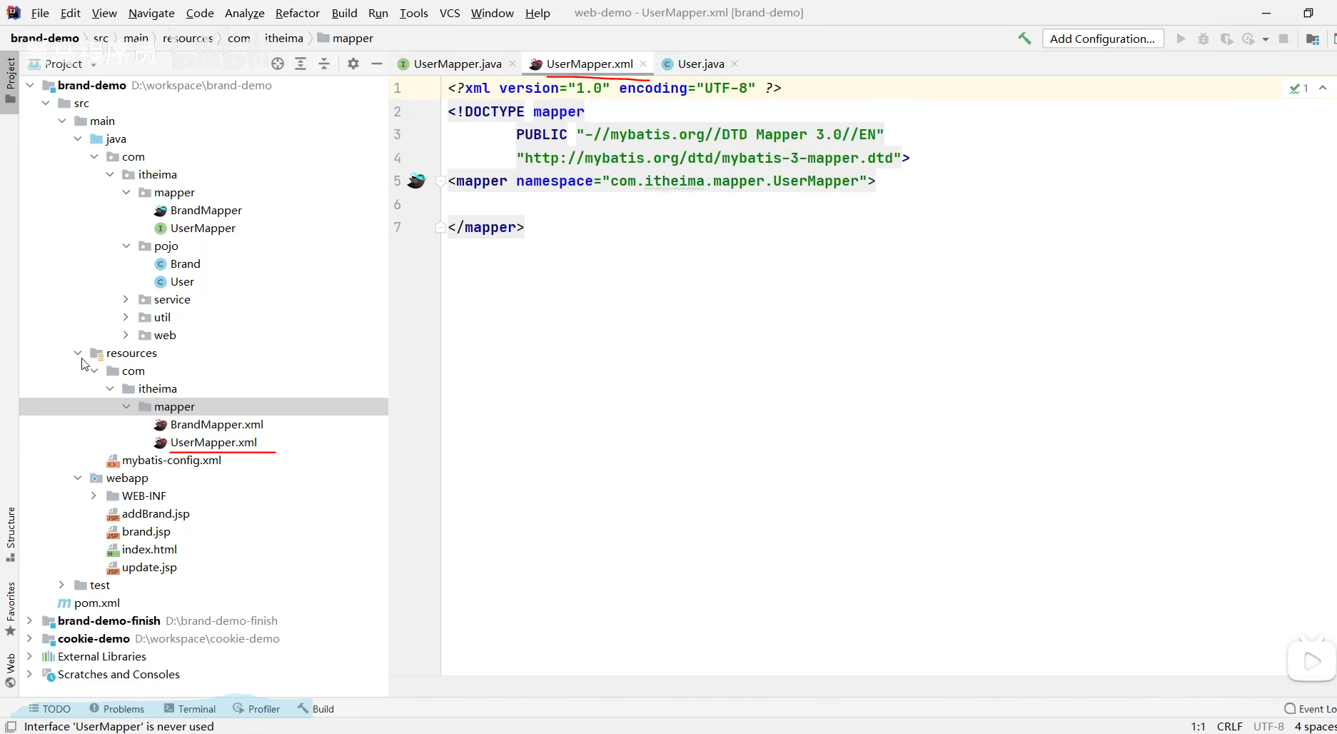Click the inspection checkmark widget in editor
The width and height of the screenshot is (1337, 734).
1299,89
